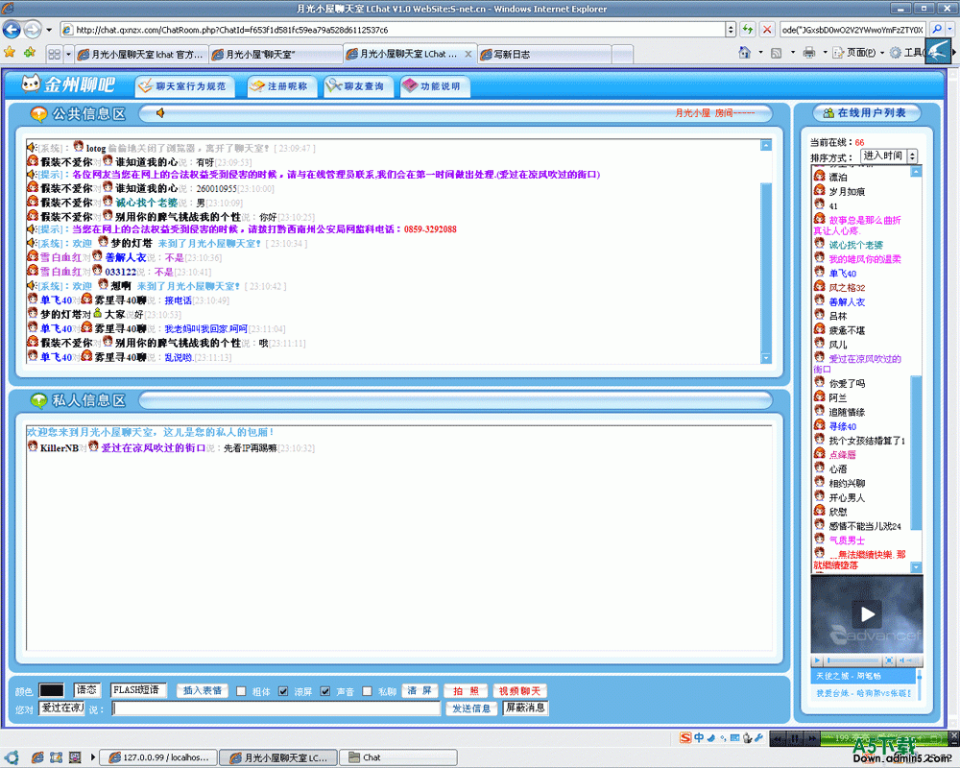Open the 颜色 text color swatch
The width and height of the screenshot is (960, 768).
[x=51, y=689]
